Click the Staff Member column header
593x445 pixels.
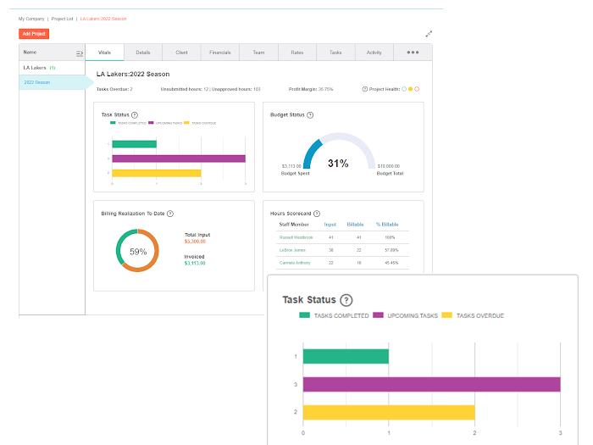point(294,225)
